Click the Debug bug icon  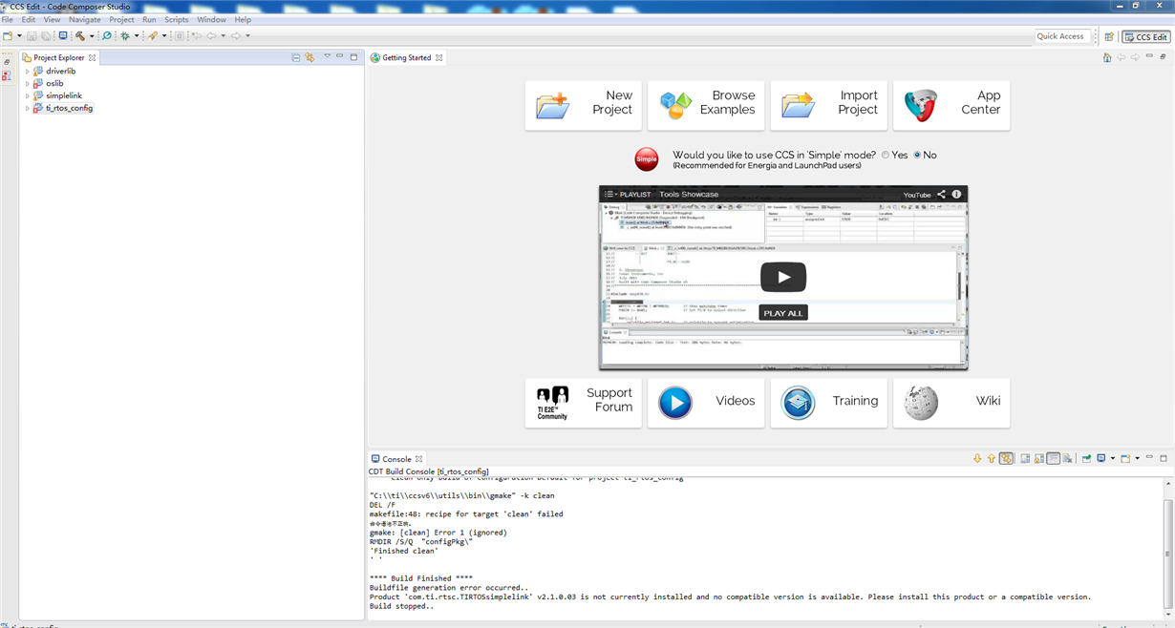point(125,36)
